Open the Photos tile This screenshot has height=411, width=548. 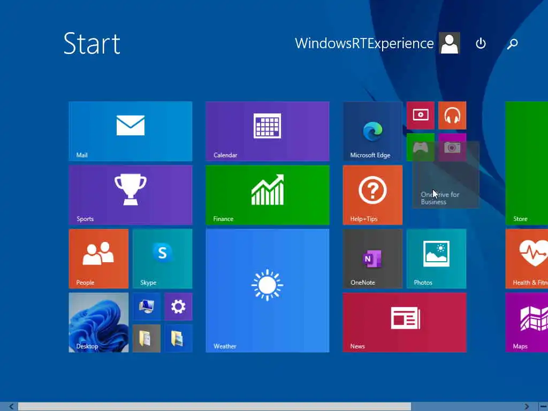[x=436, y=258]
